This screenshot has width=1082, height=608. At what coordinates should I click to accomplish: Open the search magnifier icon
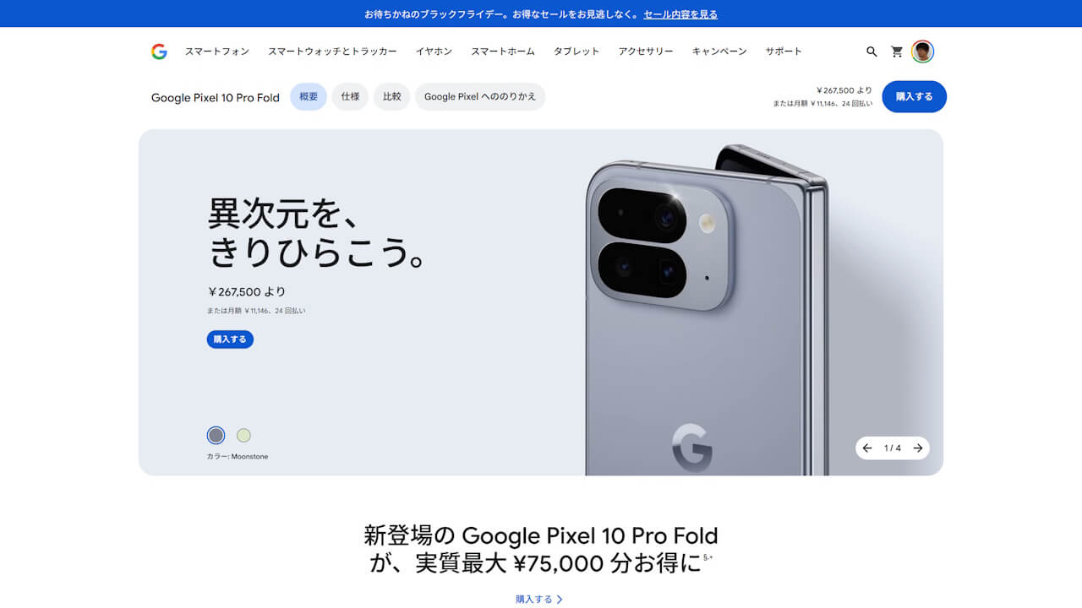tap(872, 52)
